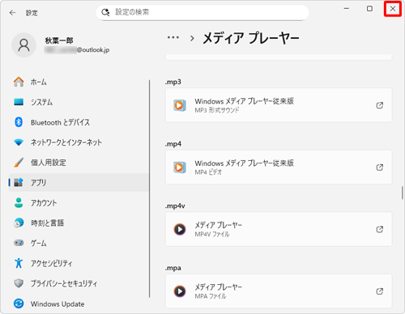Click the back arrow in the title bar
This screenshot has width=405, height=314.
click(12, 13)
